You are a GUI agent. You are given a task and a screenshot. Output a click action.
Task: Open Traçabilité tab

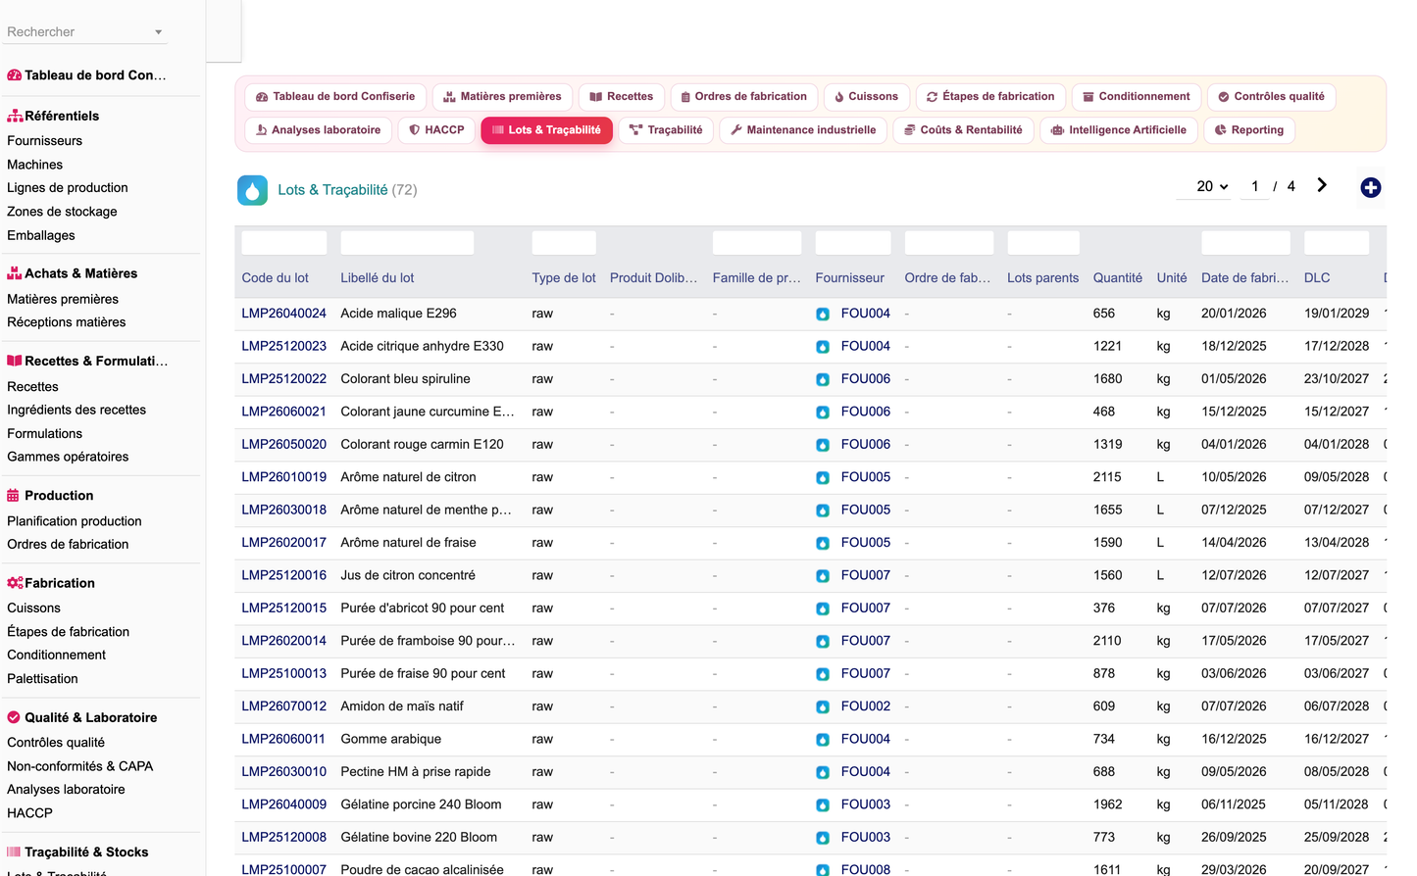[666, 129]
